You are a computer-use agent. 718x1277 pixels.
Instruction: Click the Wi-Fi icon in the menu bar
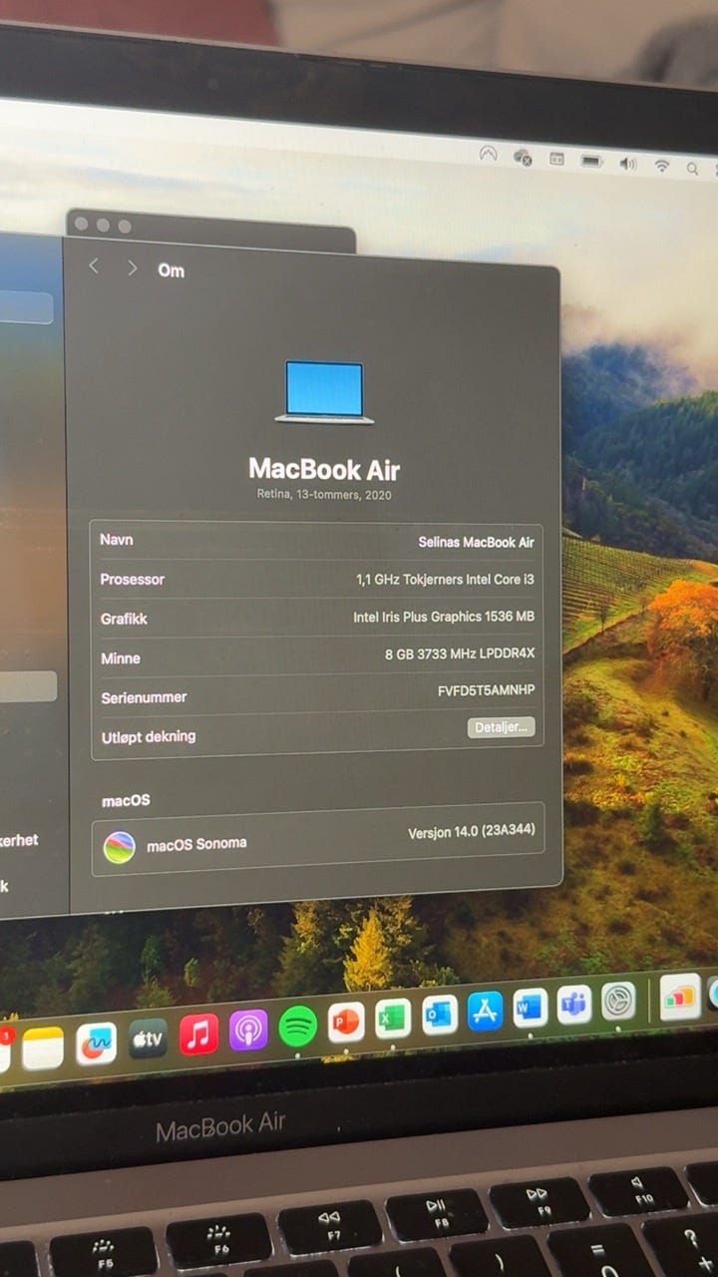[662, 166]
